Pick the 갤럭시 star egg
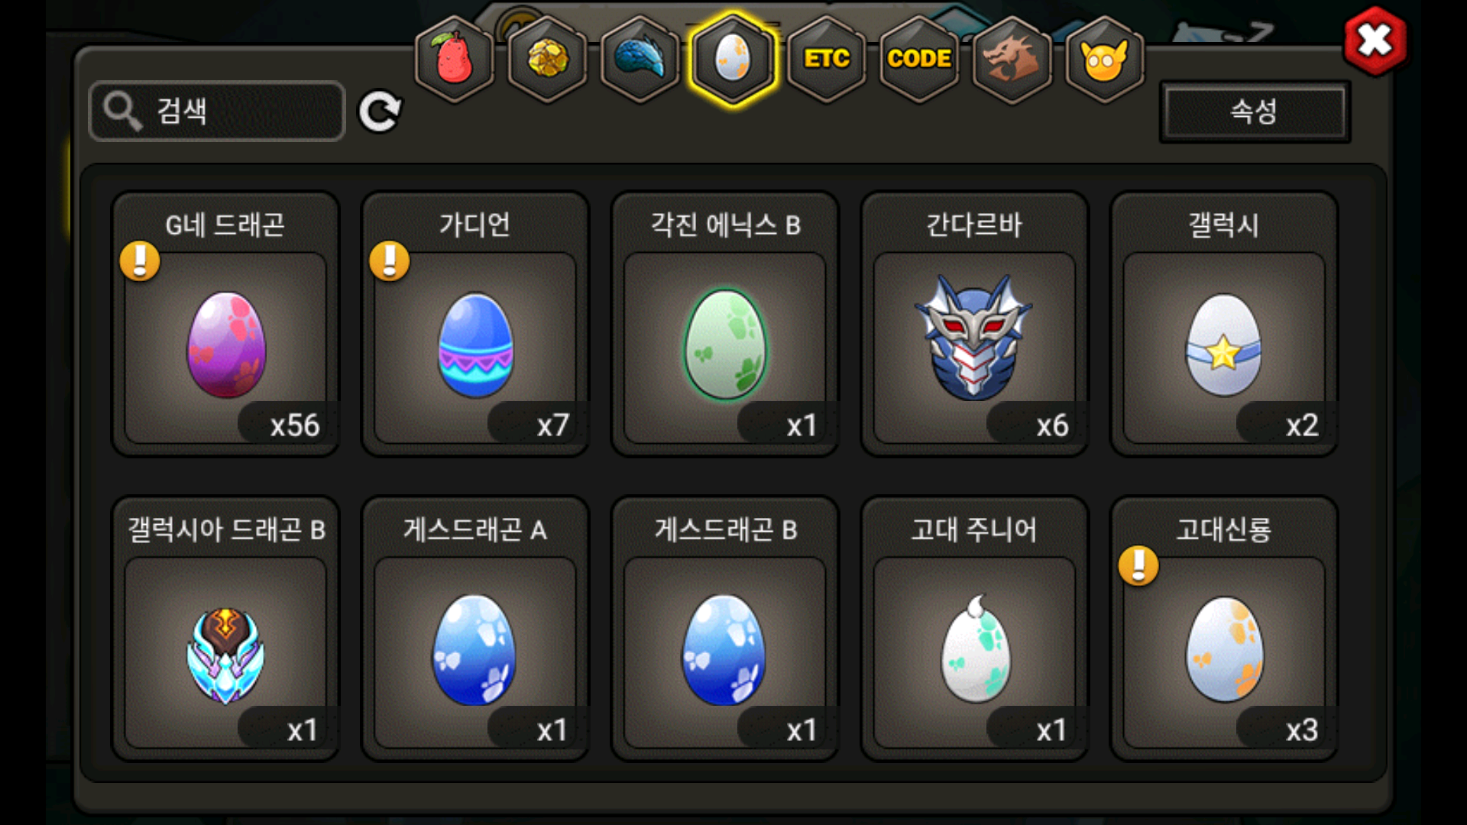This screenshot has width=1467, height=825. (x=1224, y=324)
